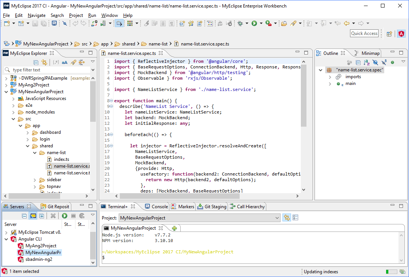409x277 pixels.
Task: Click the Run green play toolbar button
Action: point(254,24)
